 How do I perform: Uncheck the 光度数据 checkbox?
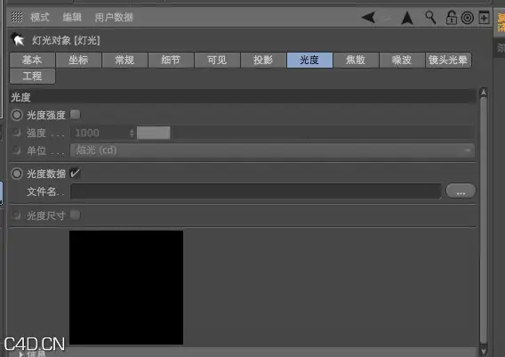click(x=75, y=174)
